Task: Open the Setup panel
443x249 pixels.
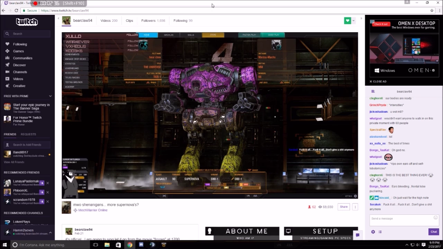Action: [x=321, y=233]
